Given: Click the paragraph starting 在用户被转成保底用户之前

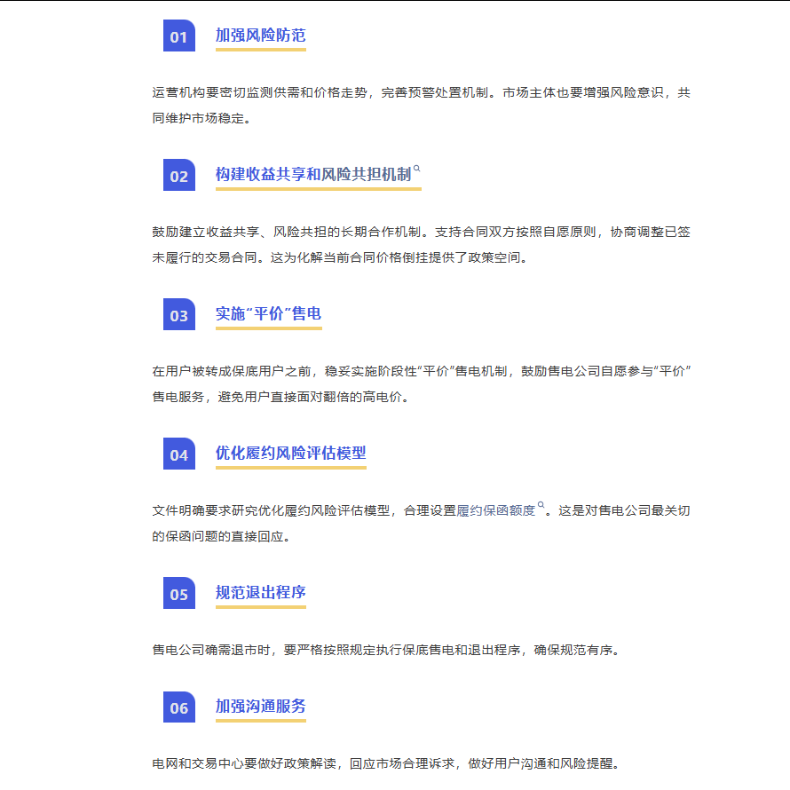Looking at the screenshot, I should point(422,384).
